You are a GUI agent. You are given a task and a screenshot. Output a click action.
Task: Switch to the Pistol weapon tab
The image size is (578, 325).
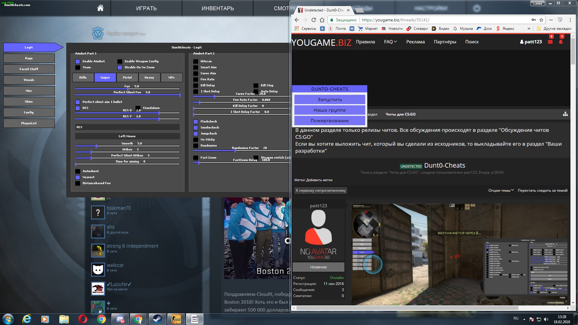127,78
